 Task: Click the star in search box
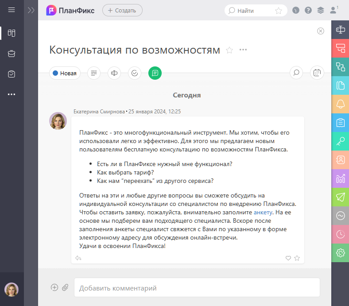[x=279, y=11]
